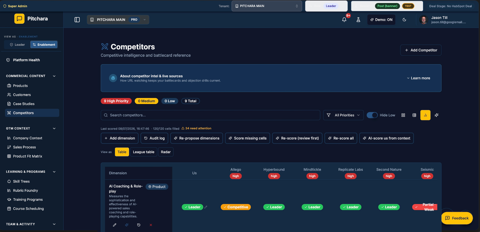Image resolution: width=480 pixels, height=232 pixels.
Task: Collapse Learning & Programs section
Action: 54,172
